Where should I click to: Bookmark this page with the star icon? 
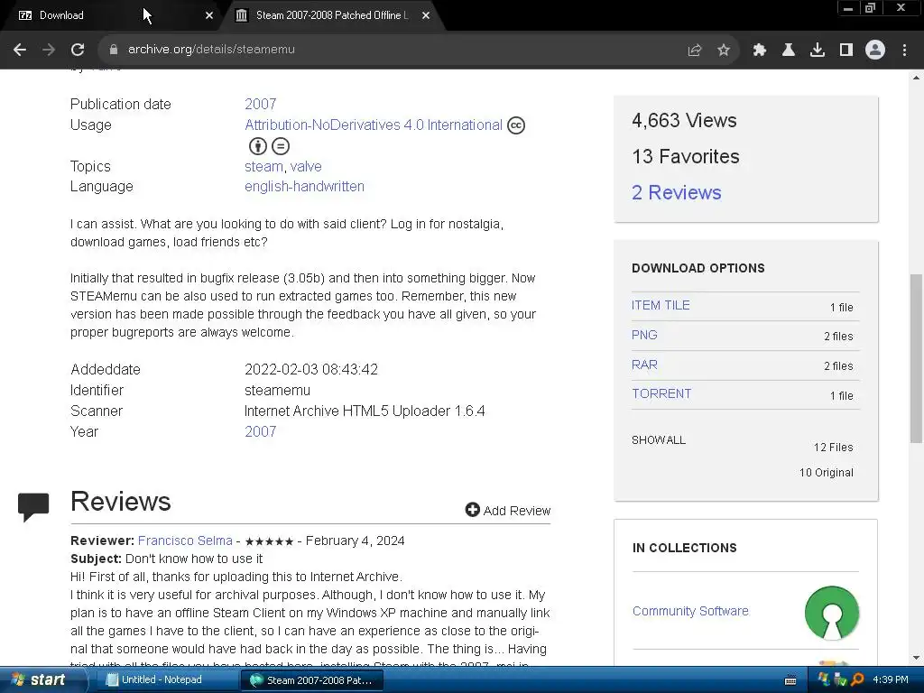click(x=724, y=51)
